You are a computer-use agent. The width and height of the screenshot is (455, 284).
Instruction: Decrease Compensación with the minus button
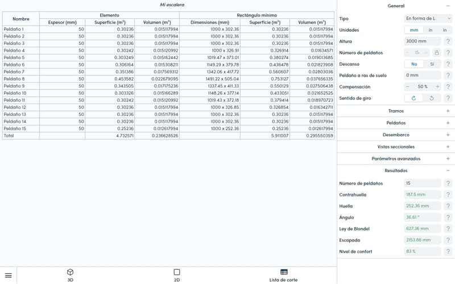click(x=408, y=87)
